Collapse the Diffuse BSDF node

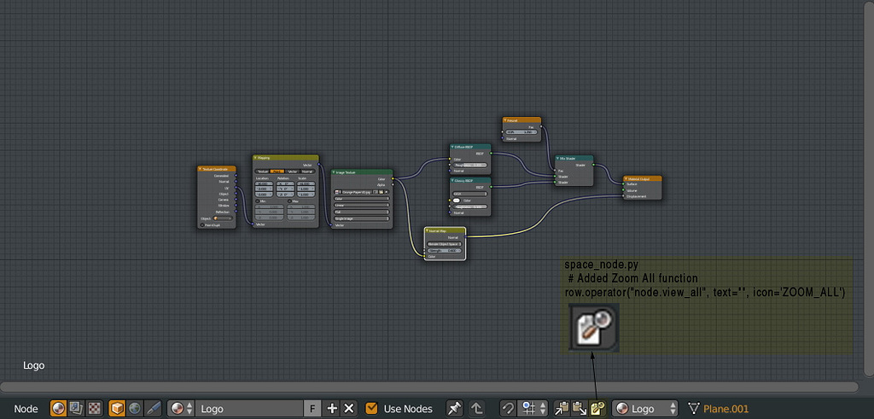pos(452,147)
